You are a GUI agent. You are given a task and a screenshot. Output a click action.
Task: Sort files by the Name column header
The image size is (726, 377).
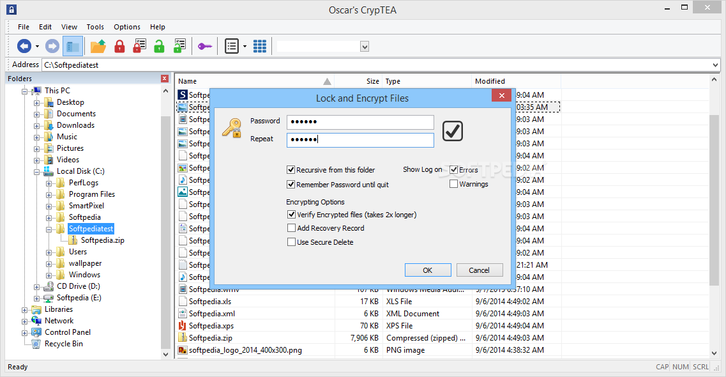[x=254, y=81]
